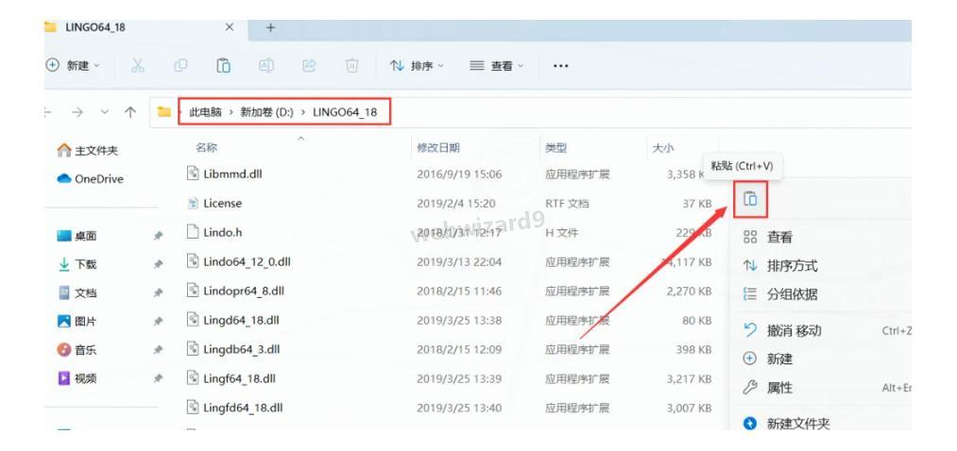Click the License file icon
This screenshot has height=451, width=957.
[x=193, y=203]
